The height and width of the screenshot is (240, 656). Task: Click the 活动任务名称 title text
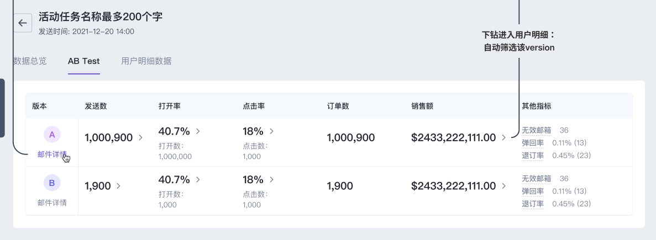(101, 17)
